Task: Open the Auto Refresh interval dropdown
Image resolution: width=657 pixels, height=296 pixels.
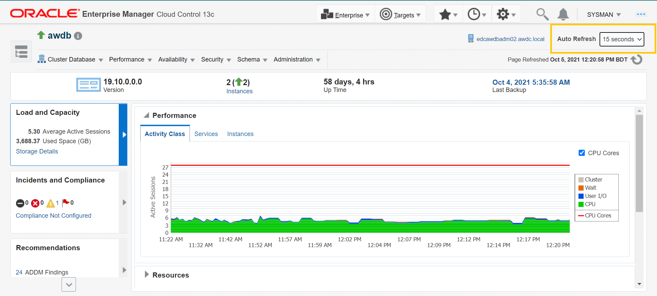Action: point(622,39)
